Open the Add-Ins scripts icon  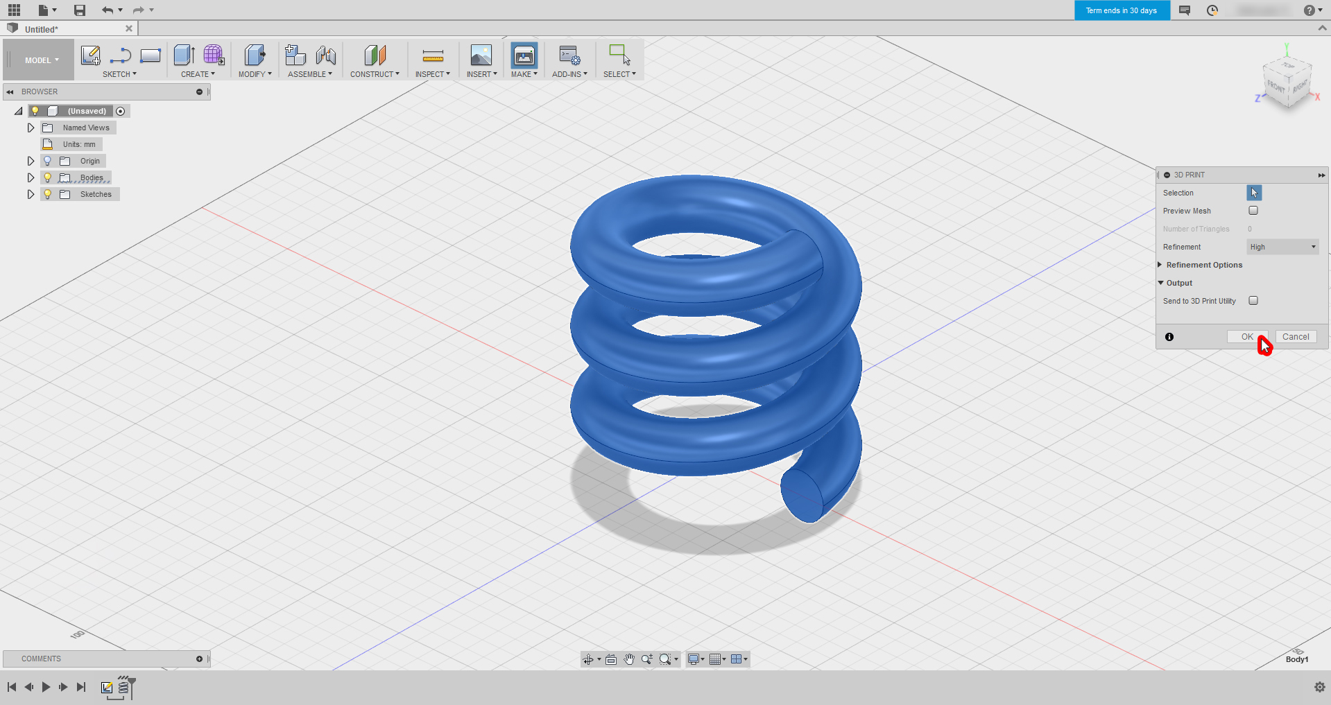pos(569,55)
